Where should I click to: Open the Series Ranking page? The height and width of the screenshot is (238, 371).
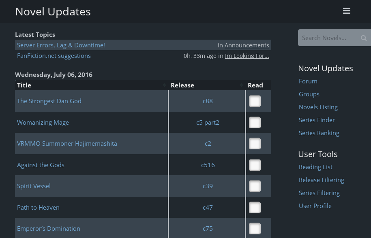click(319, 133)
